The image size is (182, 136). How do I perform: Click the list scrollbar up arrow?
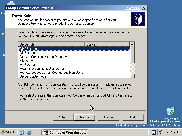coord(132,44)
